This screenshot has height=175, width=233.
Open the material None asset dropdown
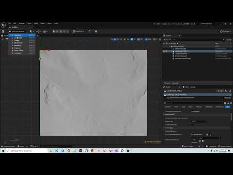click(x=210, y=138)
